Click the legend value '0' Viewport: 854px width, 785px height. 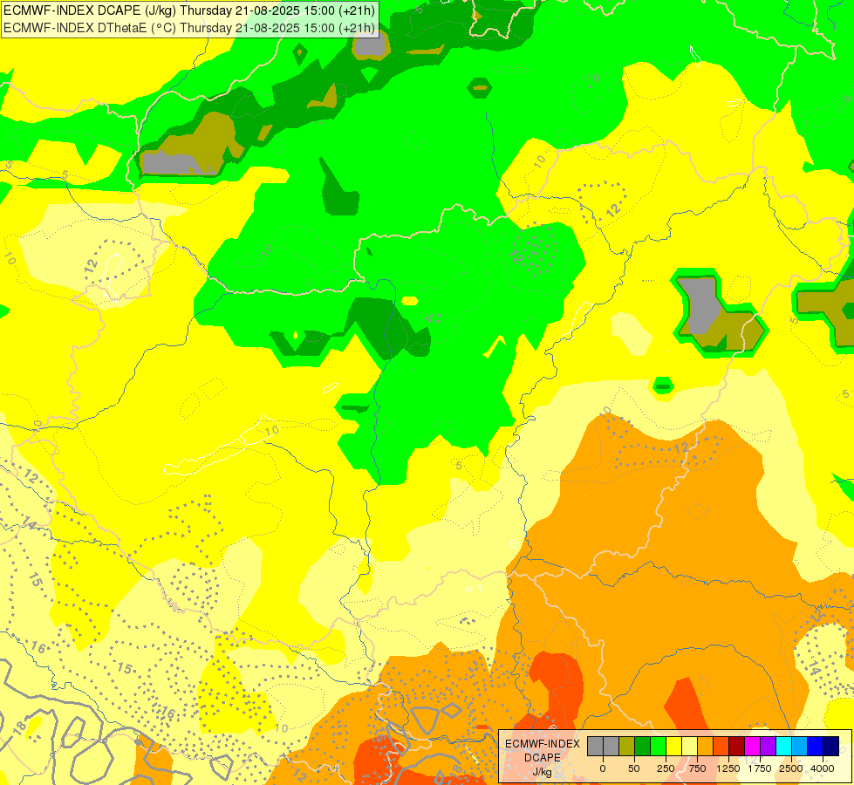pyautogui.click(x=603, y=768)
